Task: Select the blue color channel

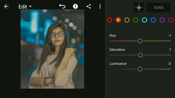Action: point(153,20)
